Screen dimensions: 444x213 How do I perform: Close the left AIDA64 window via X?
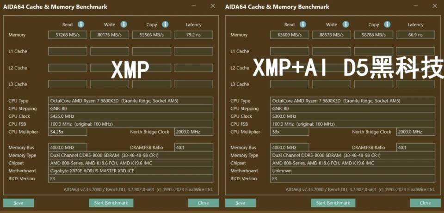[x=212, y=6]
